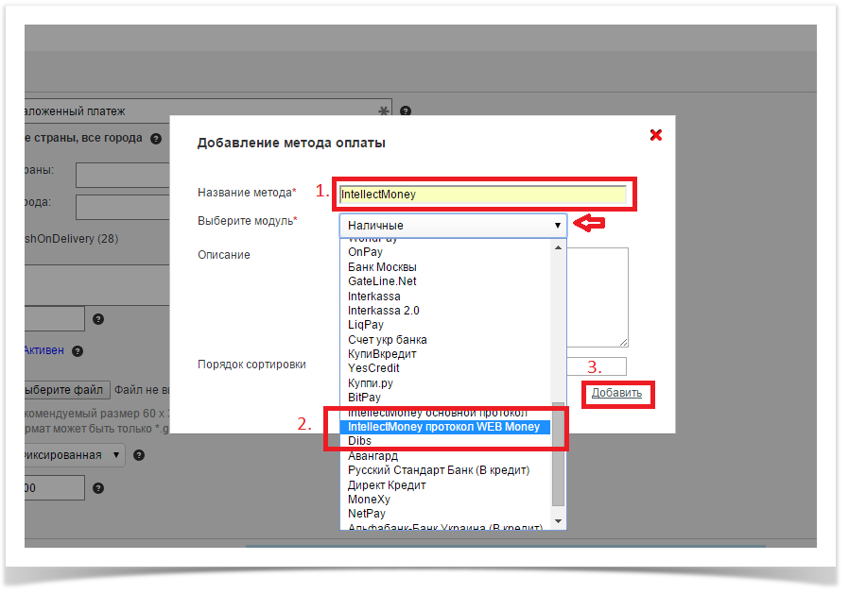The width and height of the screenshot is (849, 594).
Task: Select Русский Стандарт Банк (В кредит) option
Action: click(x=439, y=470)
